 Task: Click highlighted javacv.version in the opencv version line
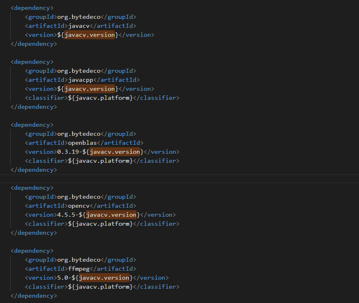pos(111,215)
